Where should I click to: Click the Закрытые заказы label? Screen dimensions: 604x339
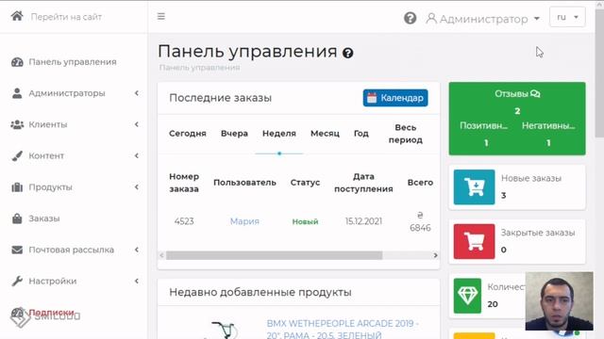(x=538, y=233)
